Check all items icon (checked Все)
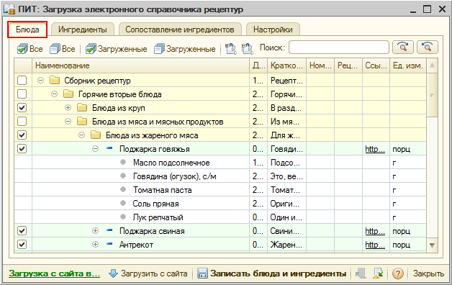 coord(22,49)
